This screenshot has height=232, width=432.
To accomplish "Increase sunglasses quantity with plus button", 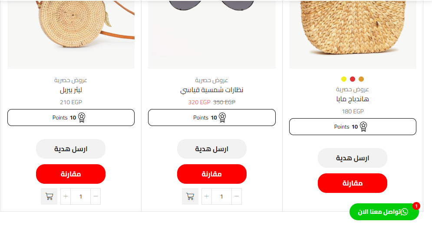I will pos(207,196).
